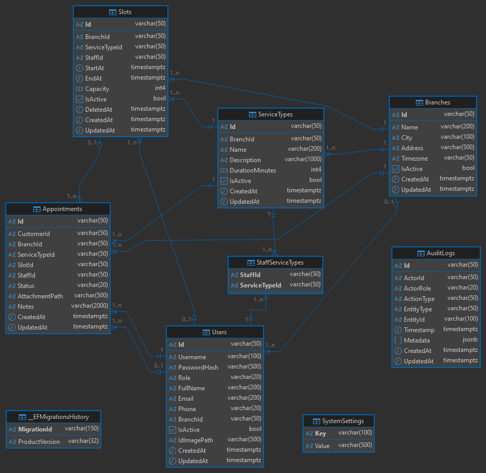The image size is (486, 473).
Task: Click A-Z icon beside Branches Timezone
Action: coord(396,159)
